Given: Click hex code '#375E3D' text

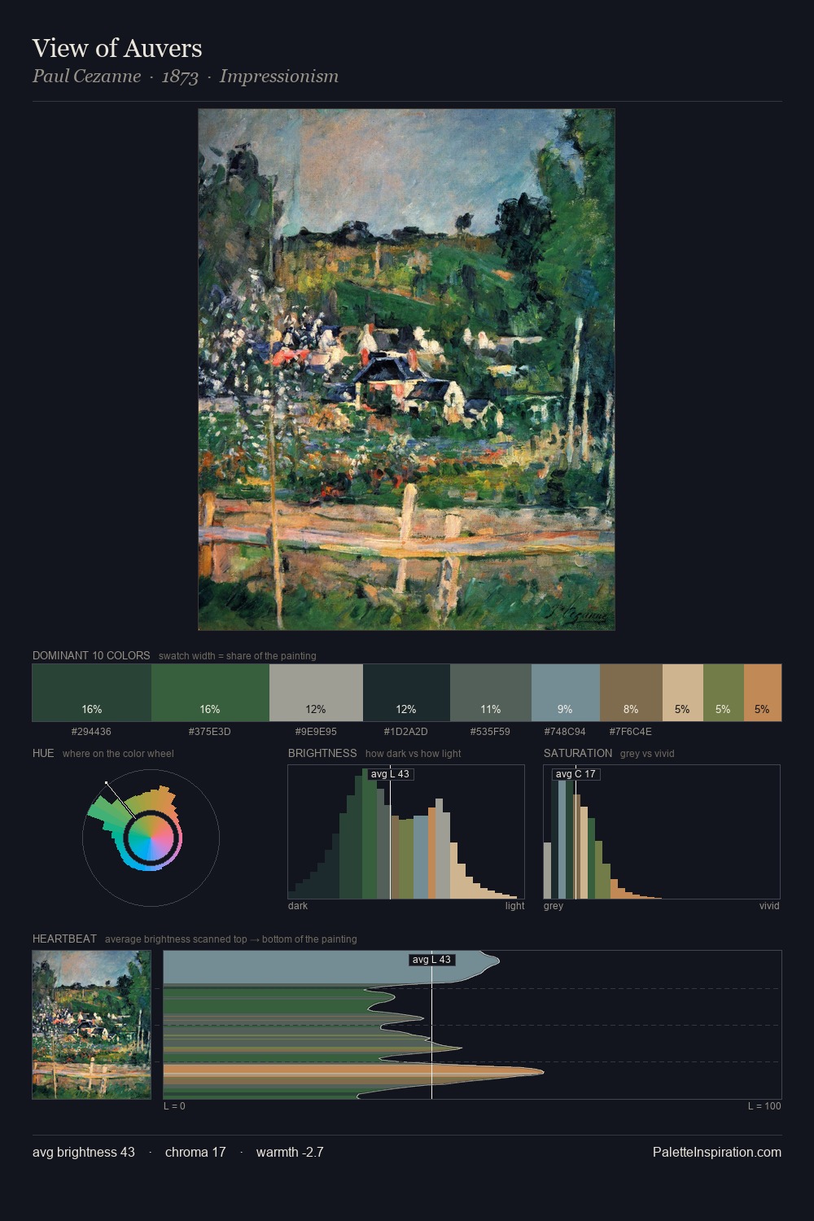Looking at the screenshot, I should 210,732.
